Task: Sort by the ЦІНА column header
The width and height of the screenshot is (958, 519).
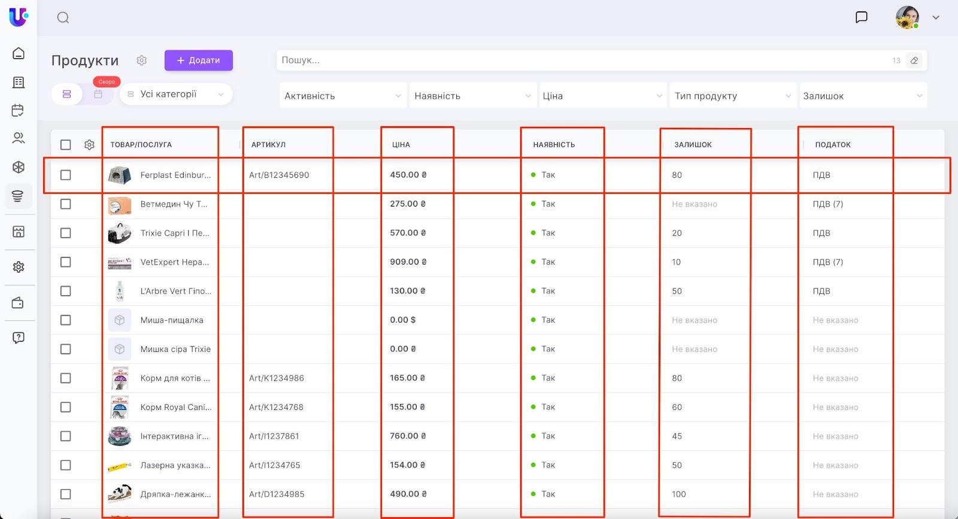Action: click(401, 145)
